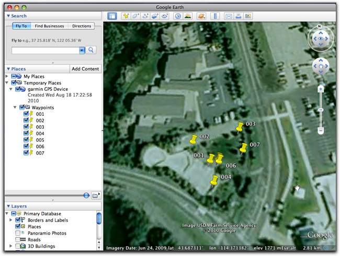
Task: Click the Show Ruler icon
Action: pyautogui.click(x=216, y=16)
